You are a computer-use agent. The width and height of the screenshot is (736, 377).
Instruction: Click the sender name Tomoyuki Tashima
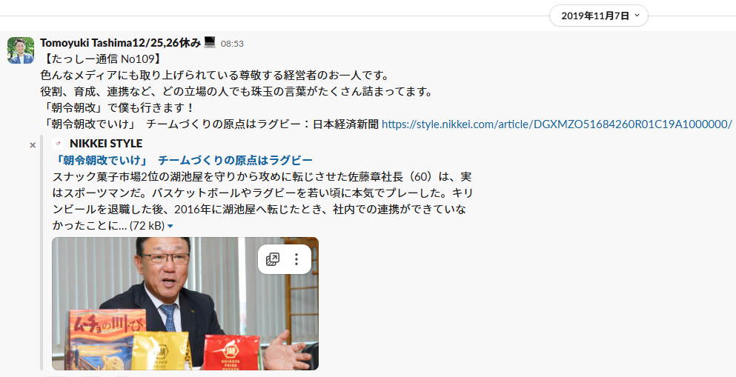click(86, 43)
